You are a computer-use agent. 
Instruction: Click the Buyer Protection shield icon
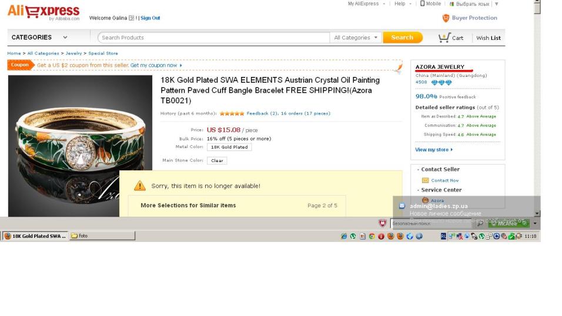[446, 18]
